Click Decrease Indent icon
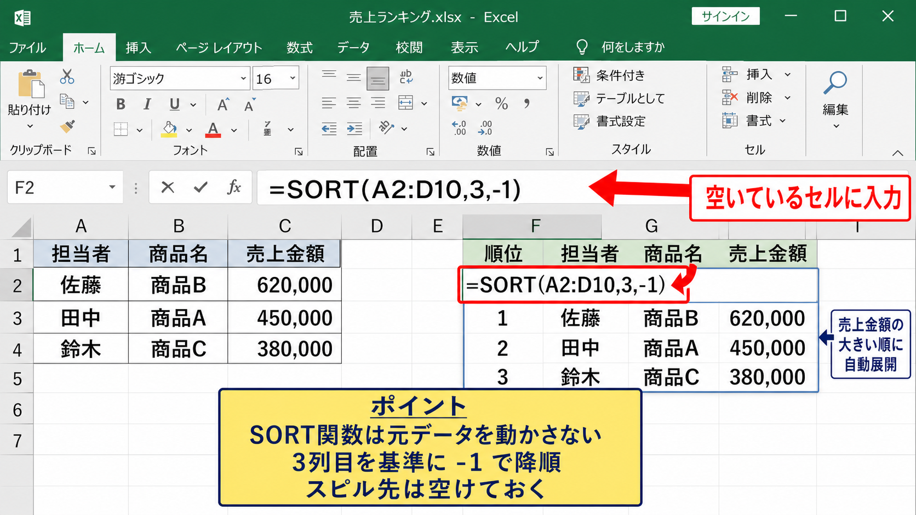The height and width of the screenshot is (515, 916). (x=329, y=129)
